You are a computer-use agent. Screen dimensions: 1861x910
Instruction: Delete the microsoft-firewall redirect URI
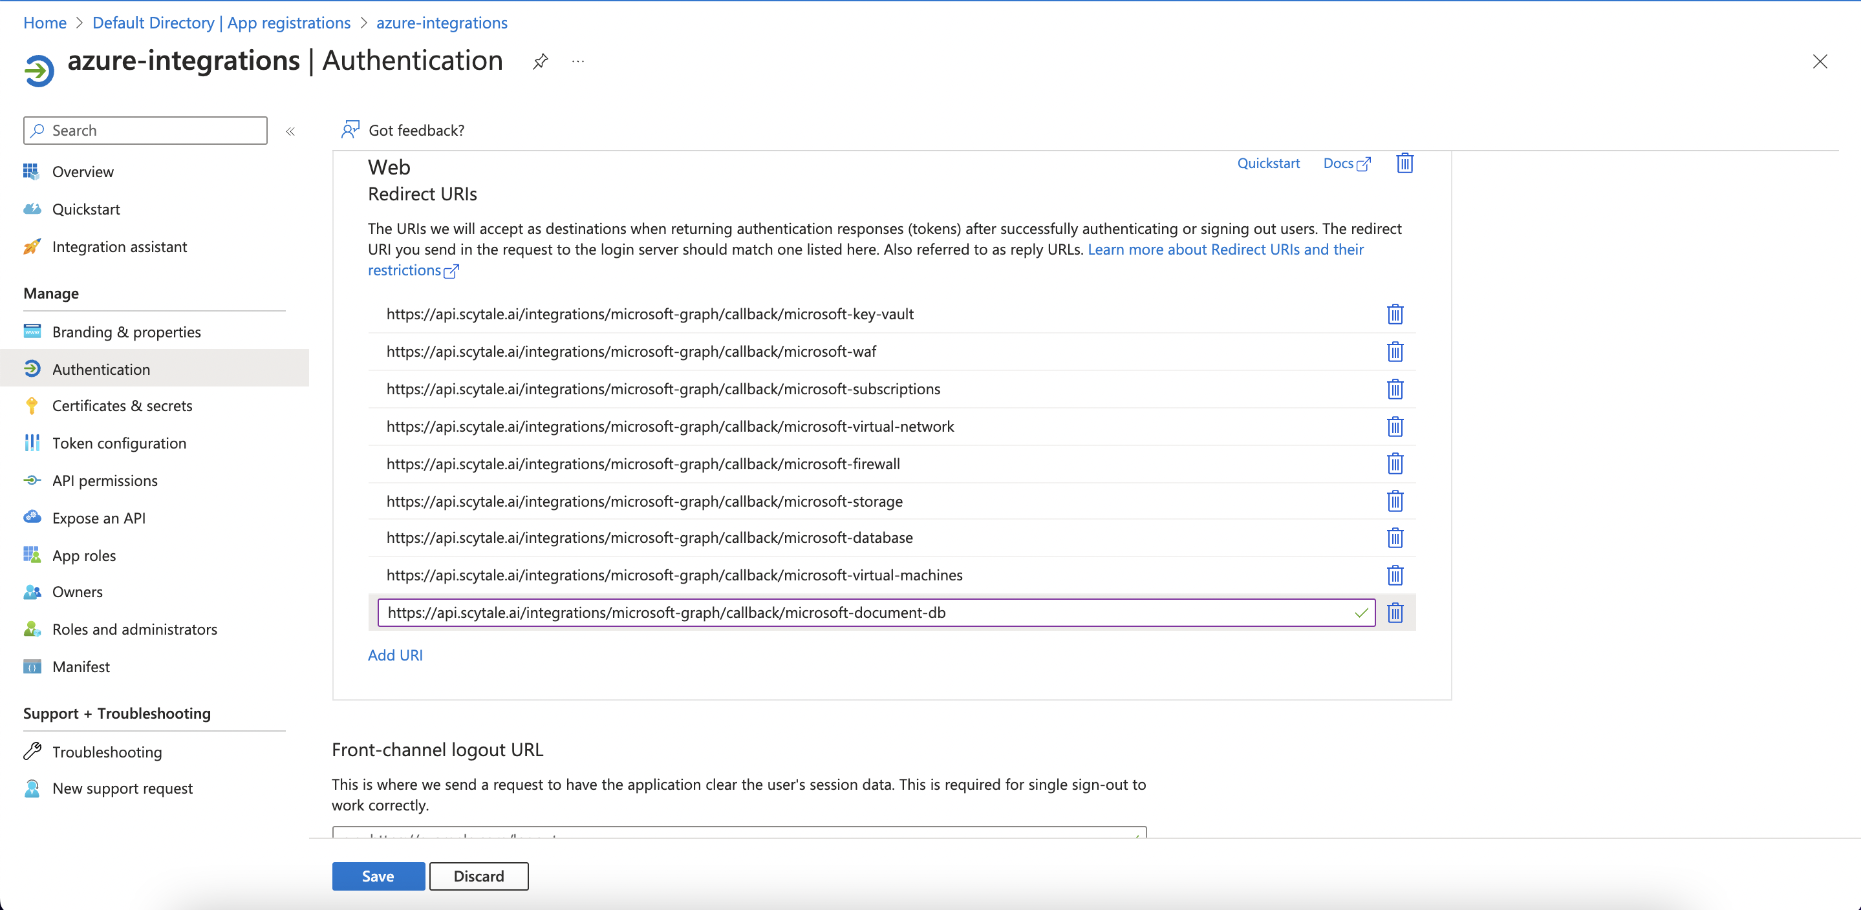1395,463
